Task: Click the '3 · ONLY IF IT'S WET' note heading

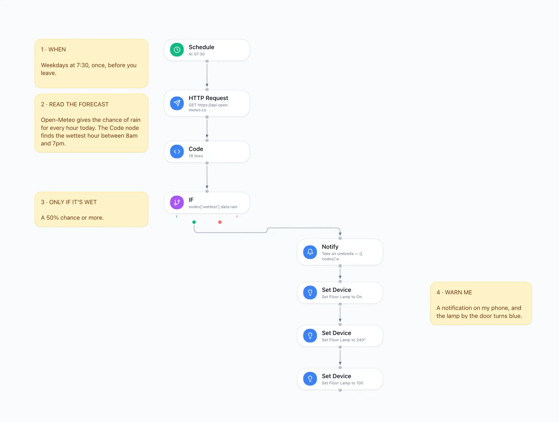Action: 69,202
